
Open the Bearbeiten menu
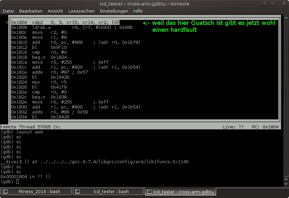click(x=30, y=11)
